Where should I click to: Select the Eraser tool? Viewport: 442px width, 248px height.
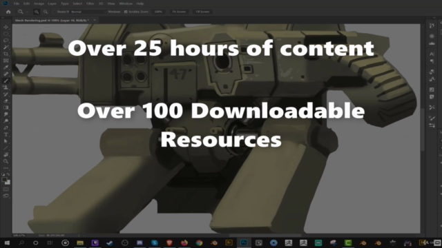[x=6, y=101]
